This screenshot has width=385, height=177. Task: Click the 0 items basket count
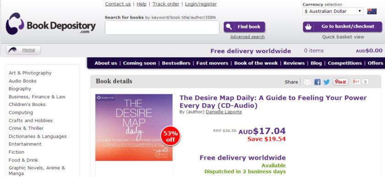pyautogui.click(x=313, y=50)
